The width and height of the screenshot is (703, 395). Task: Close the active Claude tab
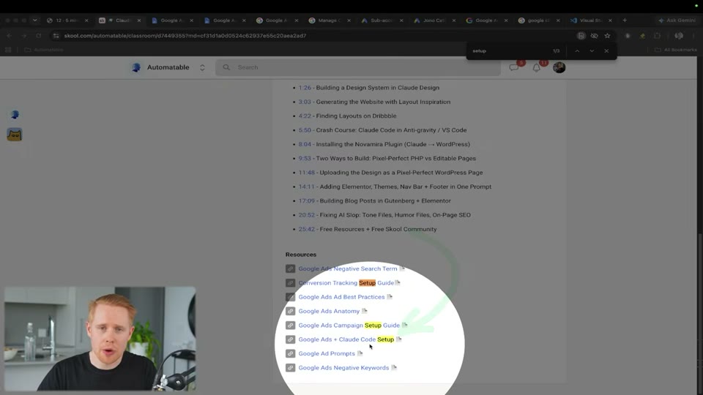(139, 20)
